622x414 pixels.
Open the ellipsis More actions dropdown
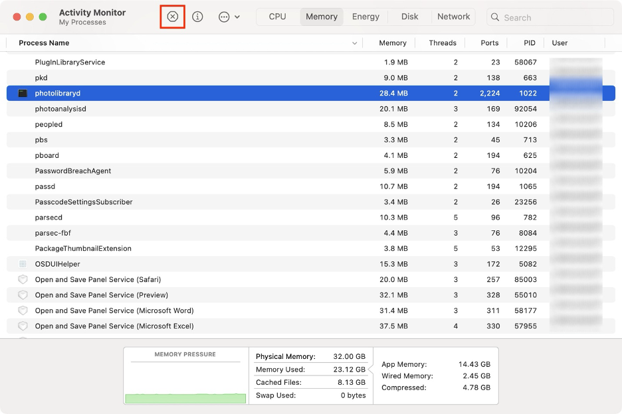tap(229, 17)
